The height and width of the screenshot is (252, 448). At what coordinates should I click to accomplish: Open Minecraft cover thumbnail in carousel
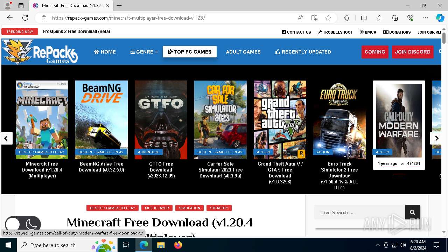click(x=42, y=120)
